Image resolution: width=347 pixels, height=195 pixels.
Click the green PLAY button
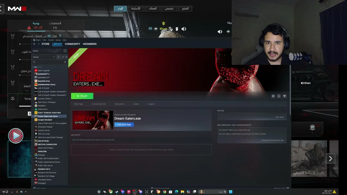(x=82, y=96)
